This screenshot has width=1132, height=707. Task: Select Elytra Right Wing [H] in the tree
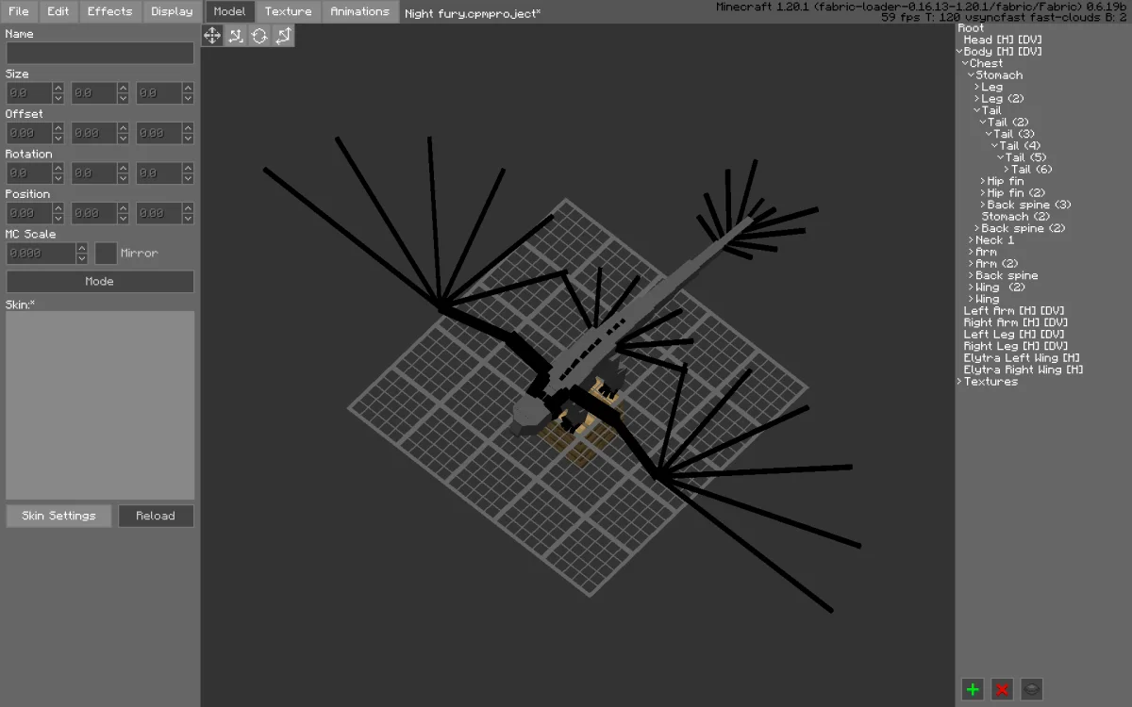coord(1024,370)
